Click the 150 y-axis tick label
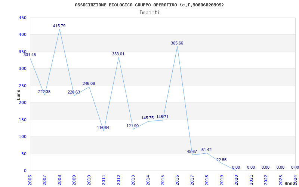 (22, 120)
